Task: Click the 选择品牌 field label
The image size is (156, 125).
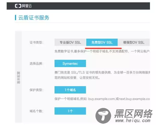Action: 37,64
